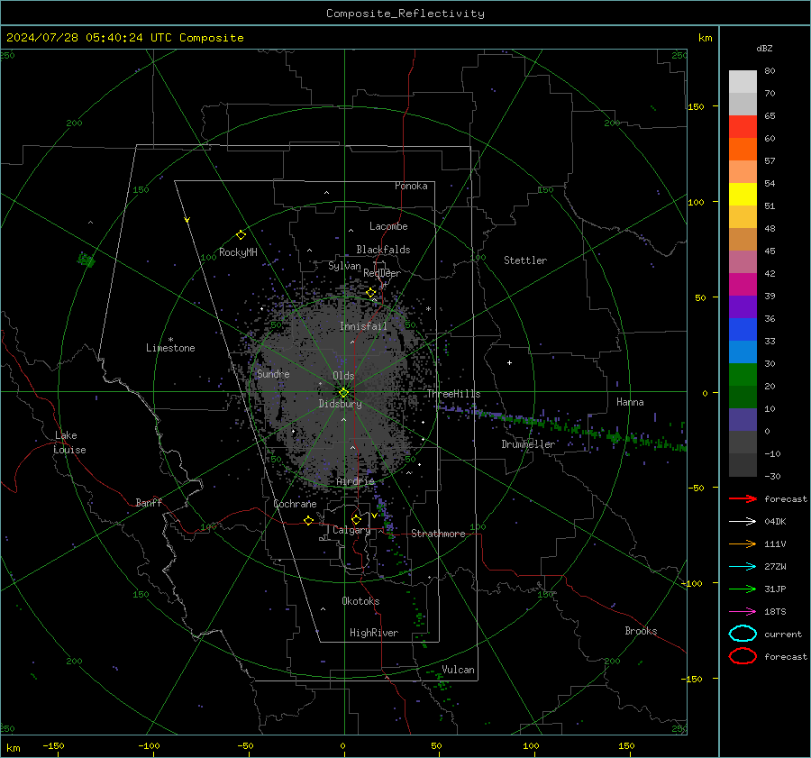This screenshot has height=758, width=811.
Task: Click the purple 36–39 dBZ color swatch
Action: pyautogui.click(x=743, y=306)
